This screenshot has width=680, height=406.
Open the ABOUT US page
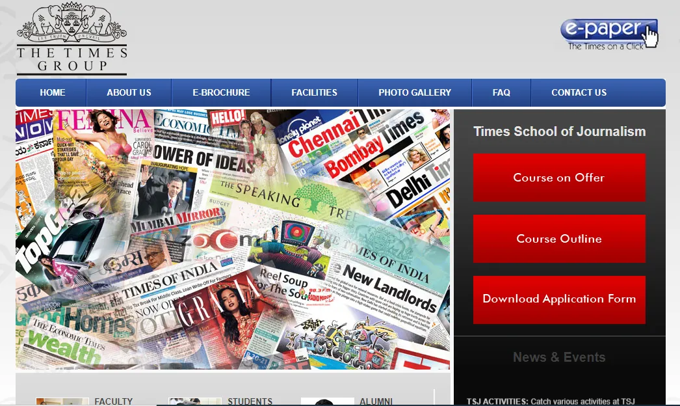tap(129, 92)
